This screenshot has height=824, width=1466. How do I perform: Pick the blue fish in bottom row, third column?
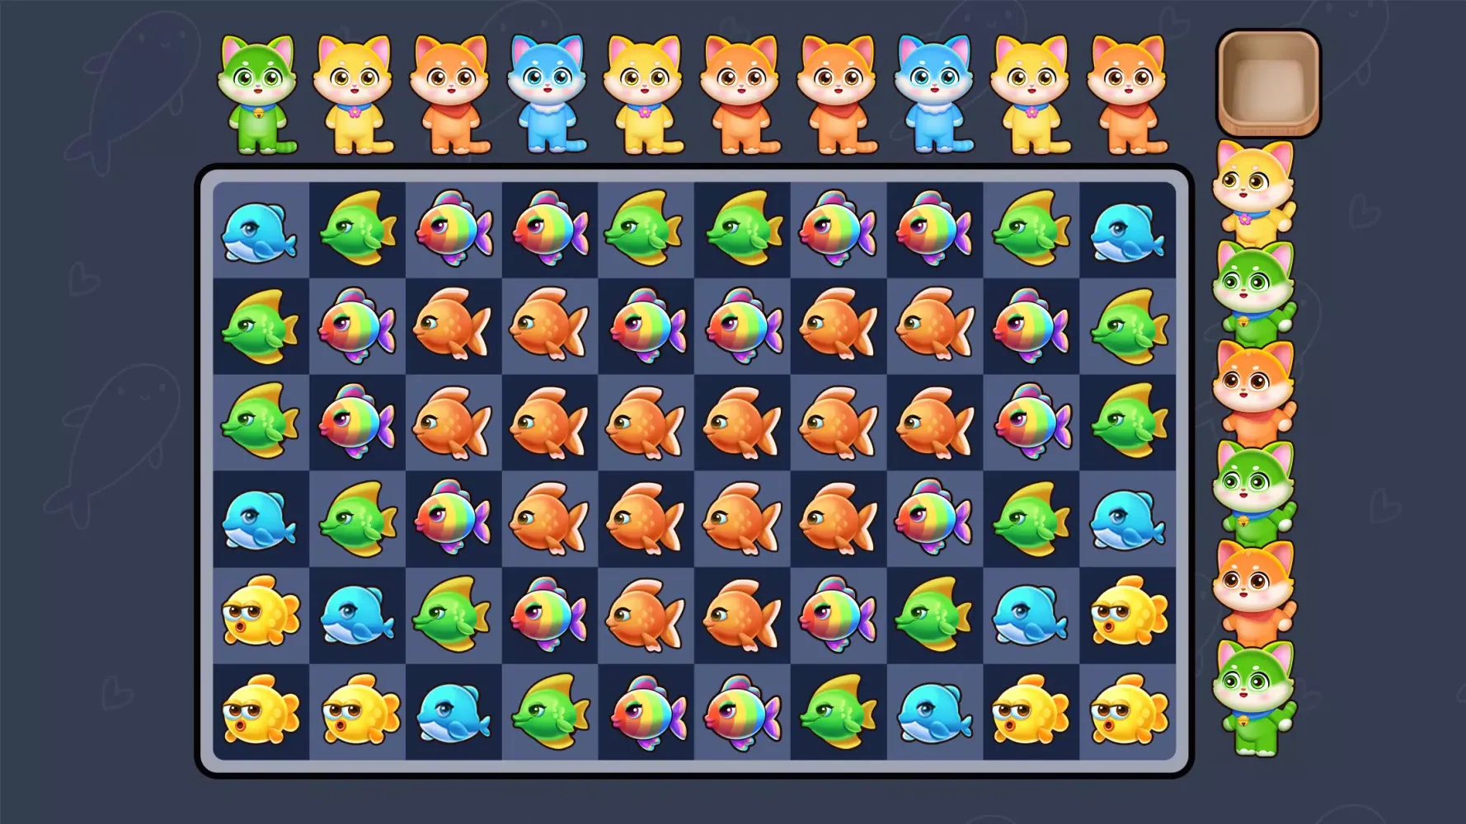(x=453, y=713)
